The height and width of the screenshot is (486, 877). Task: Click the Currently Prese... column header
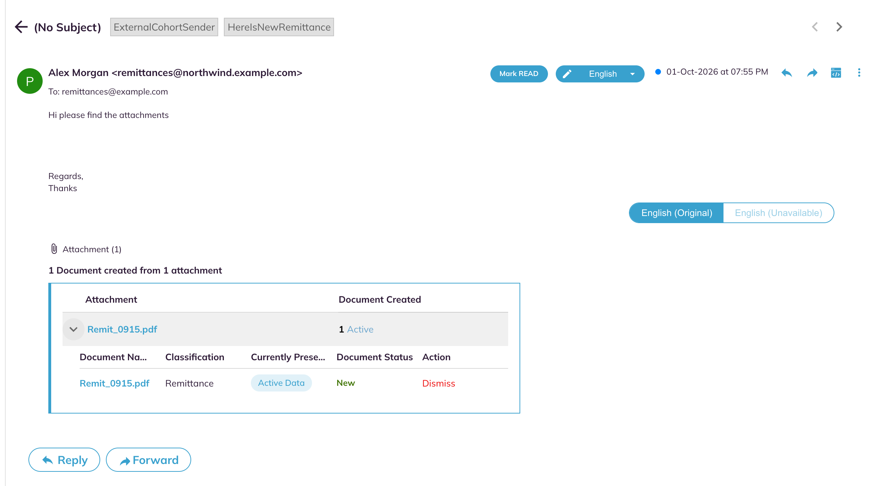(x=288, y=357)
